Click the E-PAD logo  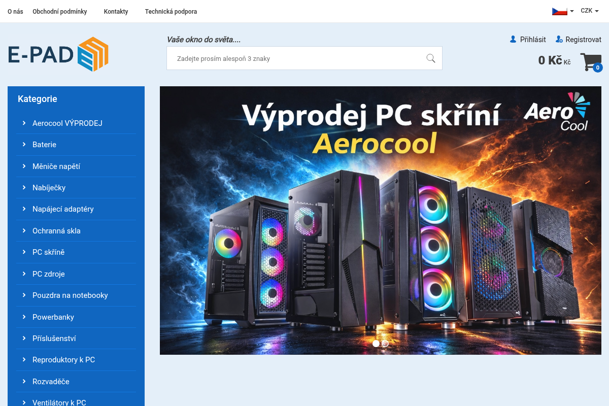click(x=58, y=54)
